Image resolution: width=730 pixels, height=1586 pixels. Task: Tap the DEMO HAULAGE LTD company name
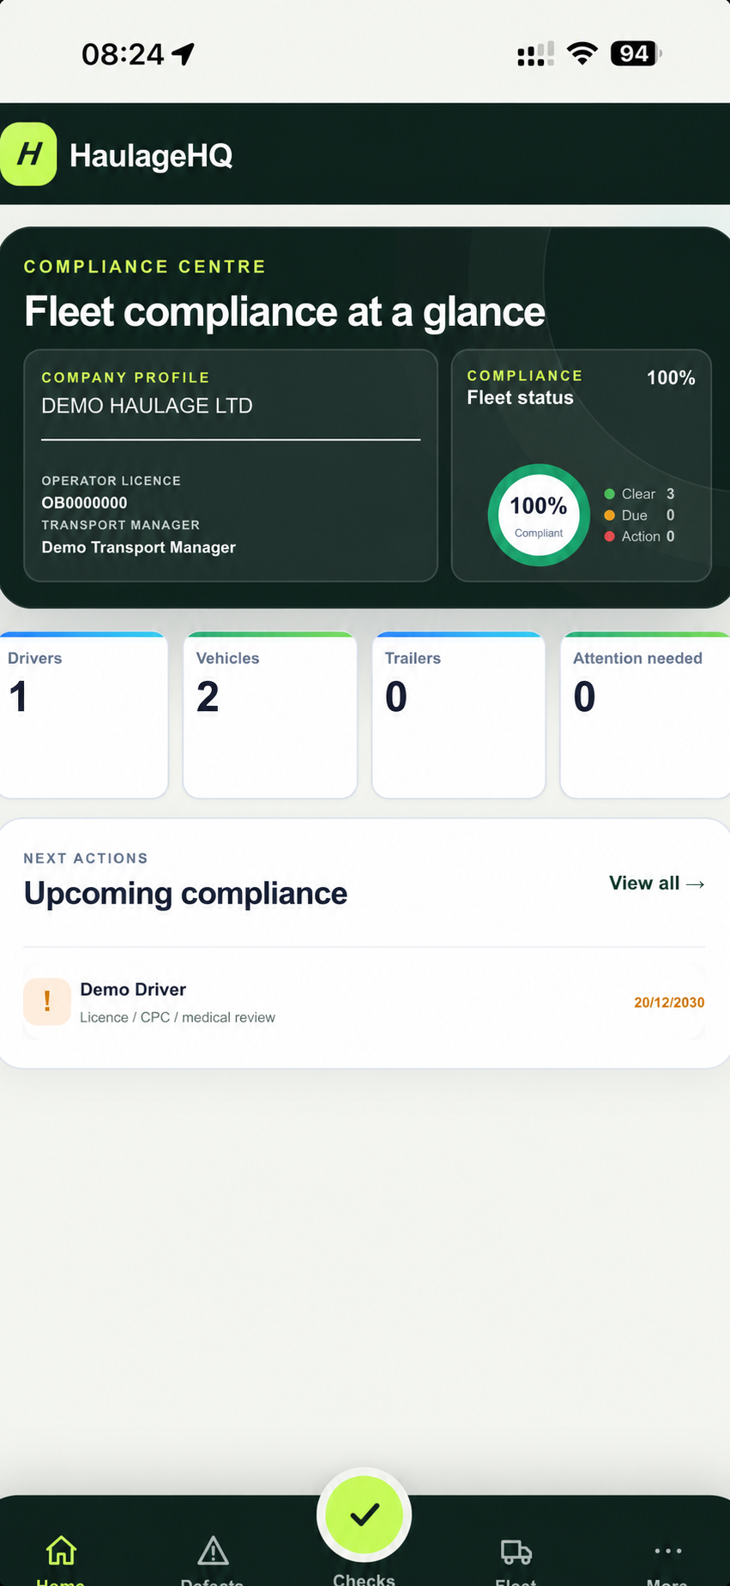[147, 406]
